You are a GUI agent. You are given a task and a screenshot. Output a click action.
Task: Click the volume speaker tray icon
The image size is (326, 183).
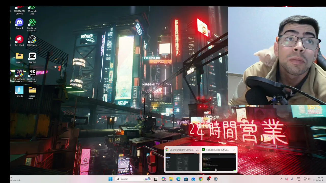click(x=309, y=179)
